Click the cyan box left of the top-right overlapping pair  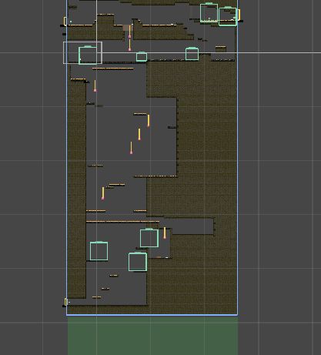click(x=209, y=13)
